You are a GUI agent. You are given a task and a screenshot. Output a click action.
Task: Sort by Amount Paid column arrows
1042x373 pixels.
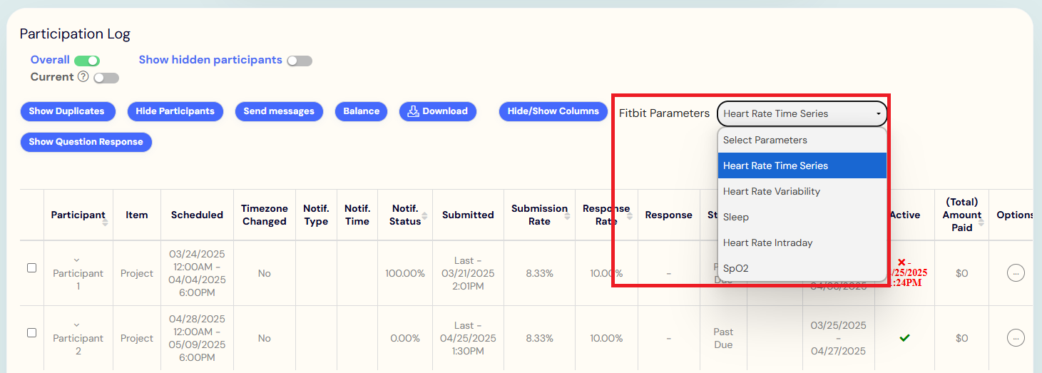coord(983,222)
